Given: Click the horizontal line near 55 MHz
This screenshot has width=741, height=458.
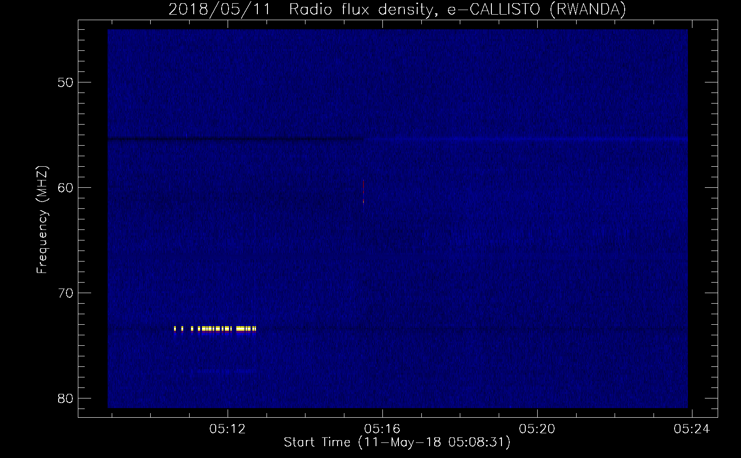Looking at the screenshot, I should click(398, 138).
